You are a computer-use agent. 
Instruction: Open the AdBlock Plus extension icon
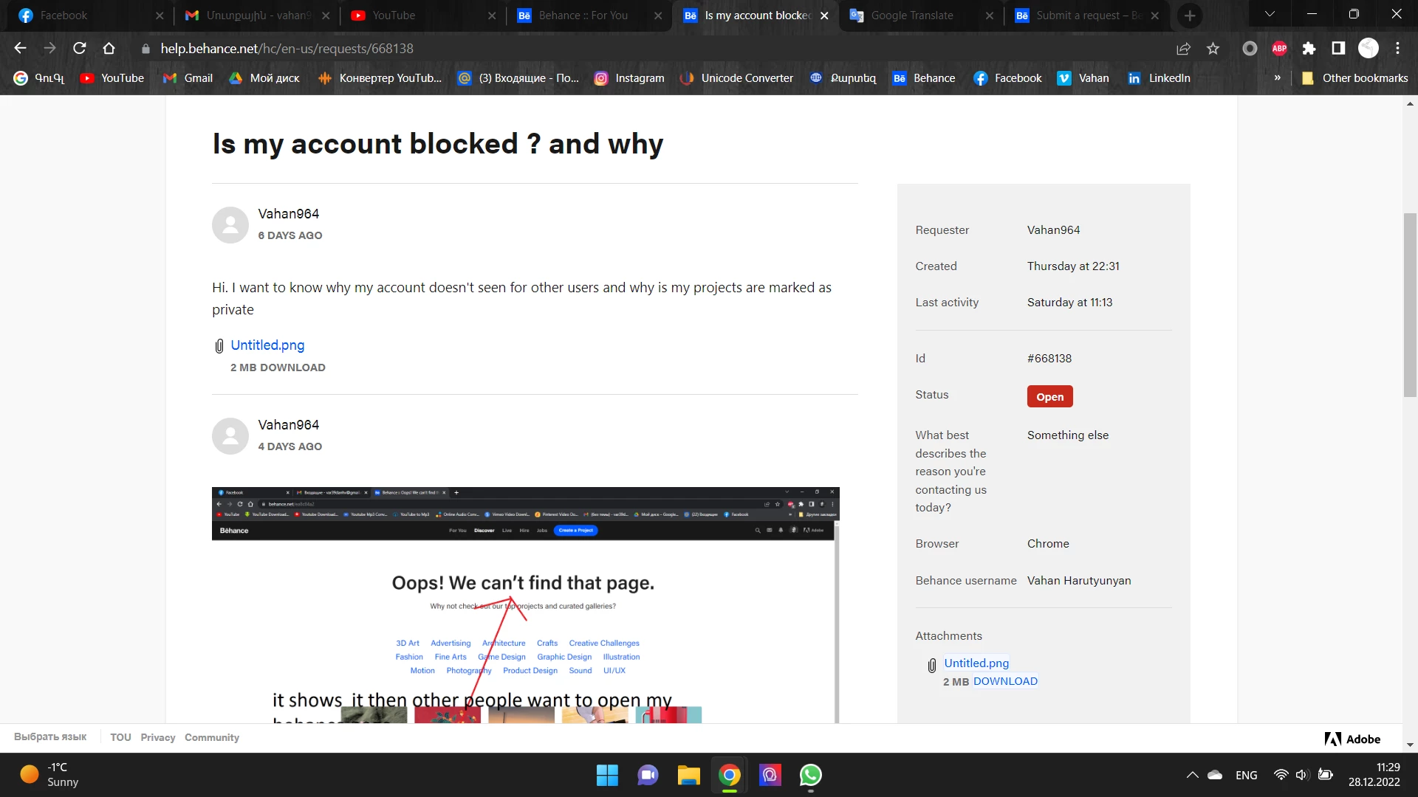coord(1279,49)
